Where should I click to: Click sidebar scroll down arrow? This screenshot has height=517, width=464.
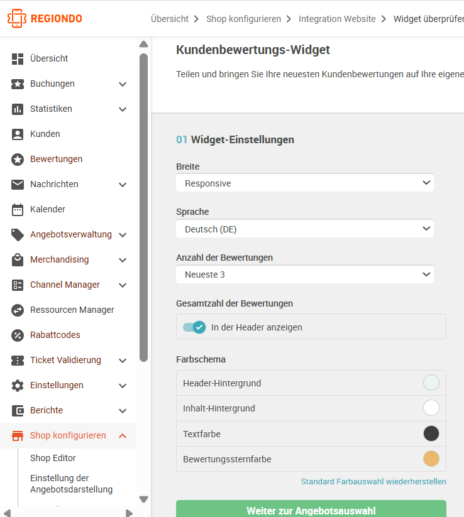pyautogui.click(x=143, y=499)
